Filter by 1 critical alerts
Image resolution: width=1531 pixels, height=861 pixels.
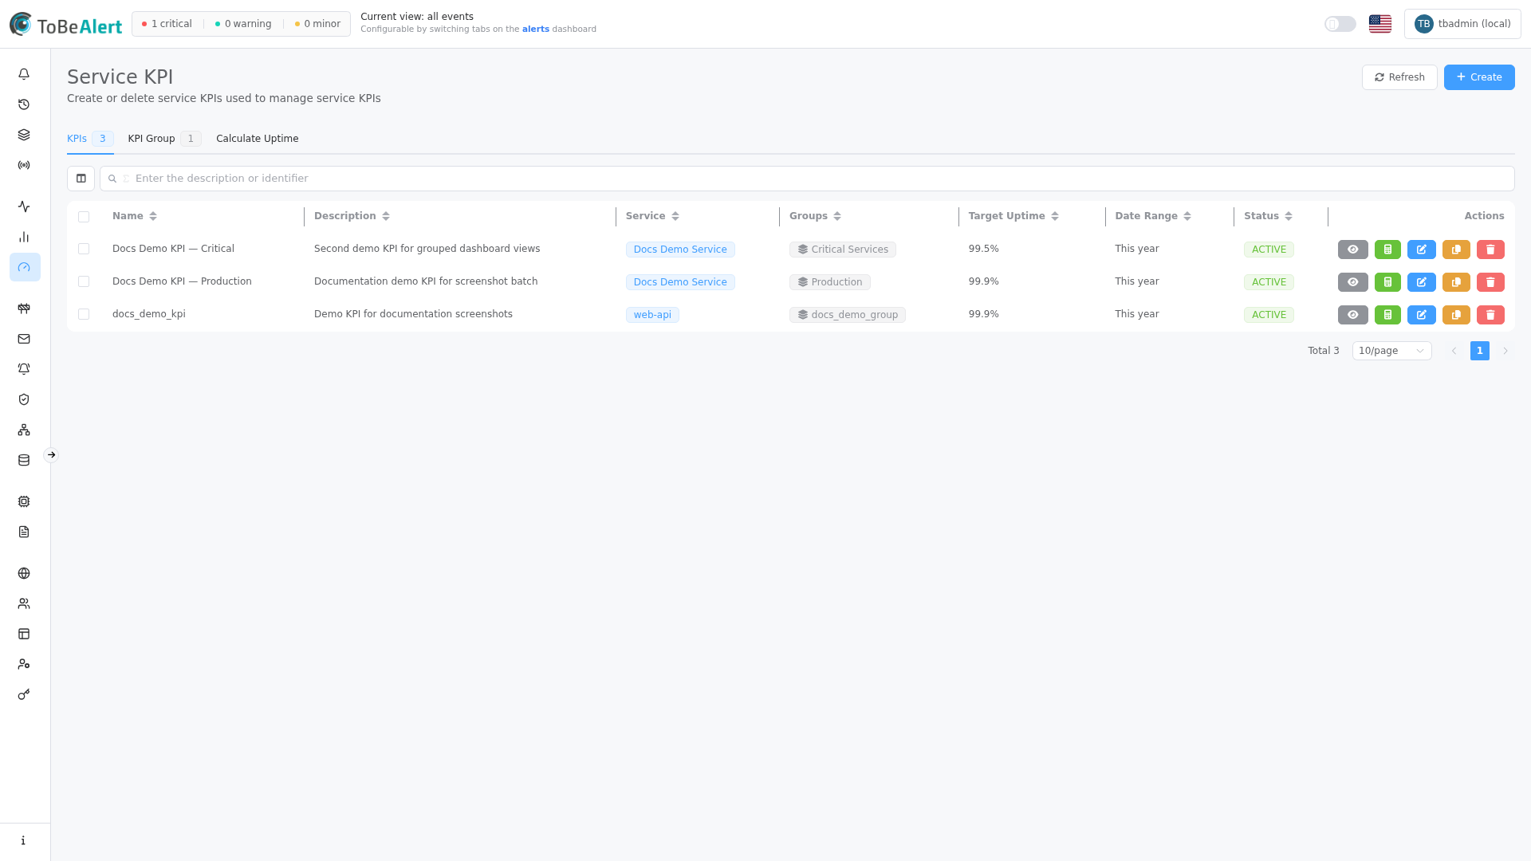(x=167, y=24)
